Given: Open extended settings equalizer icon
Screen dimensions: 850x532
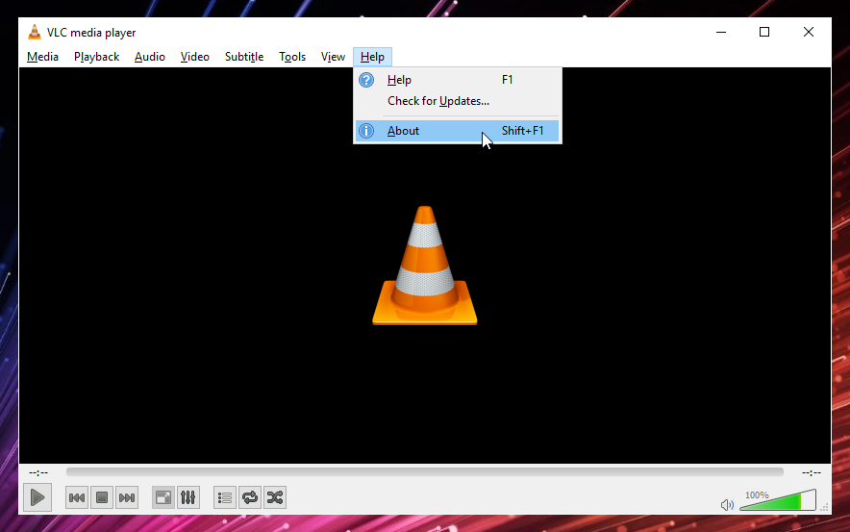Looking at the screenshot, I should (x=188, y=497).
